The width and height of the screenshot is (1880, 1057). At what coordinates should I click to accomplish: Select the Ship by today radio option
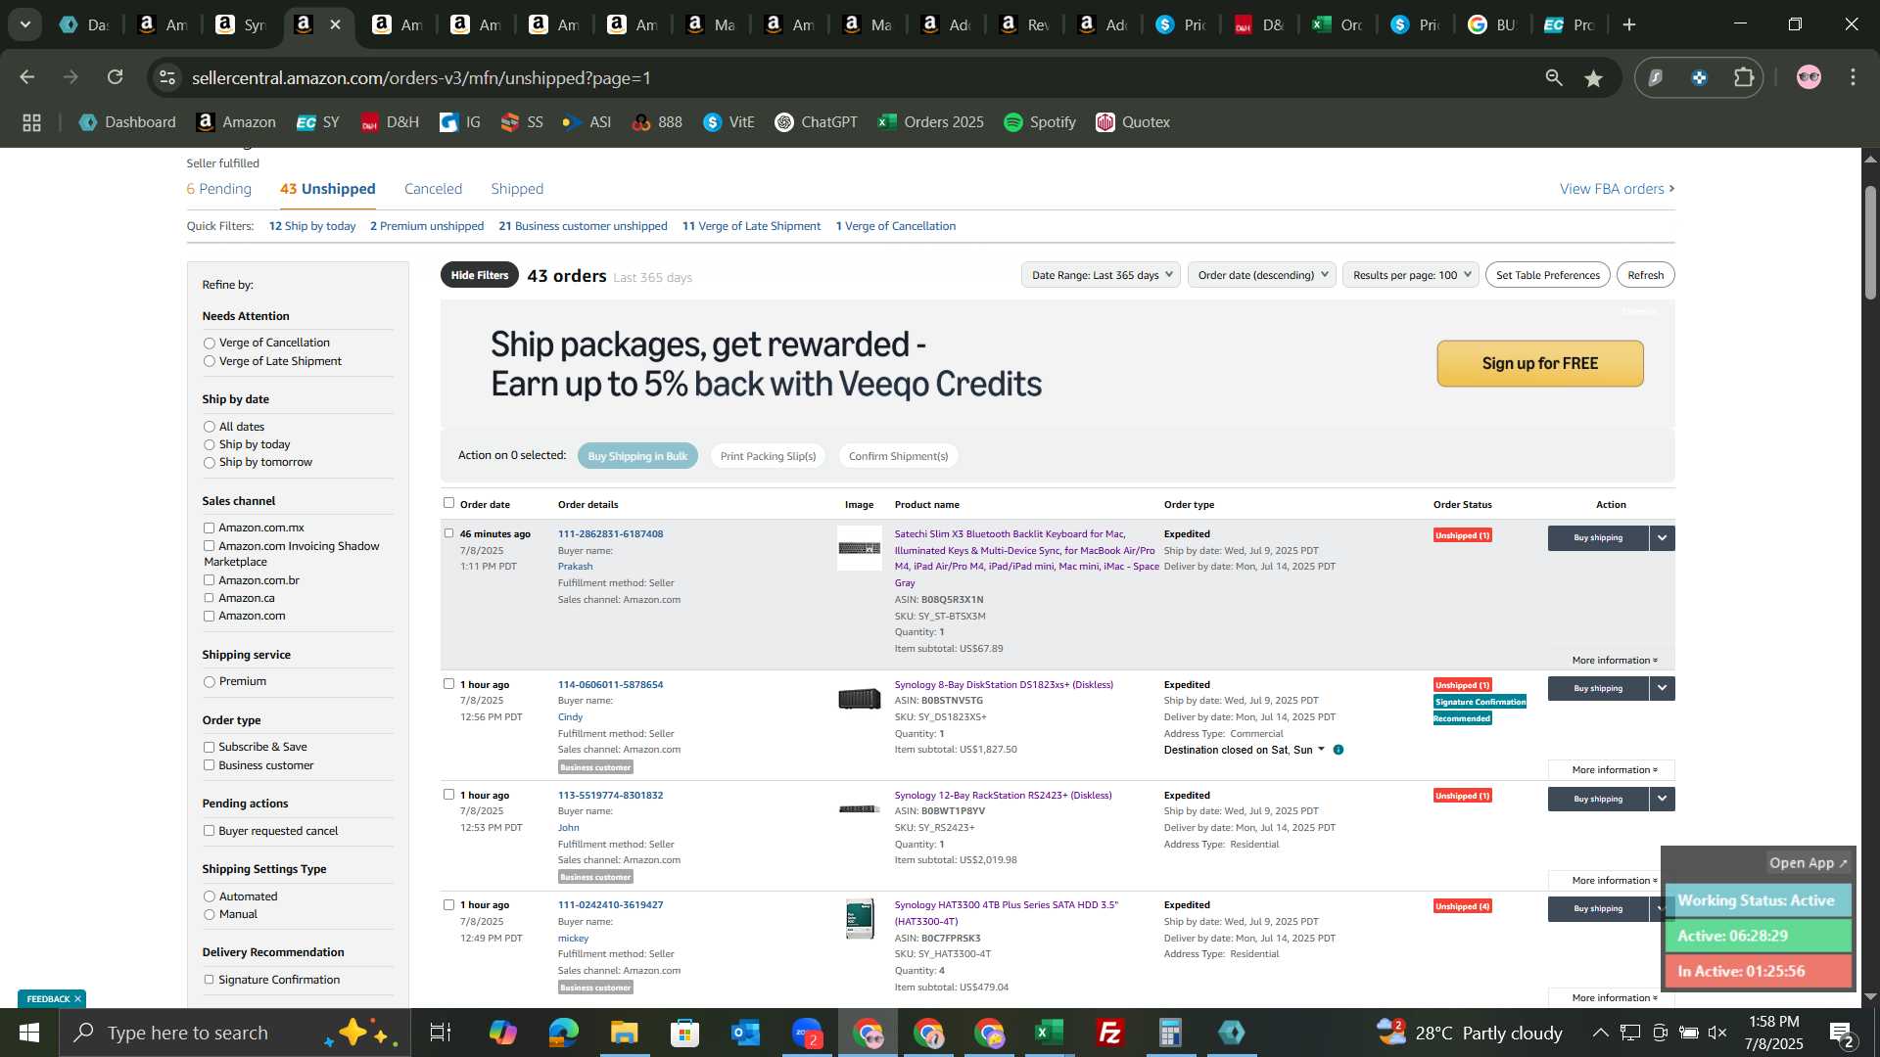(x=209, y=445)
